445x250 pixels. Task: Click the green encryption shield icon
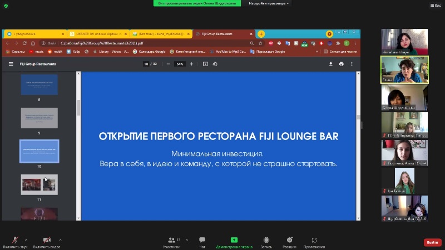click(x=6, y=6)
